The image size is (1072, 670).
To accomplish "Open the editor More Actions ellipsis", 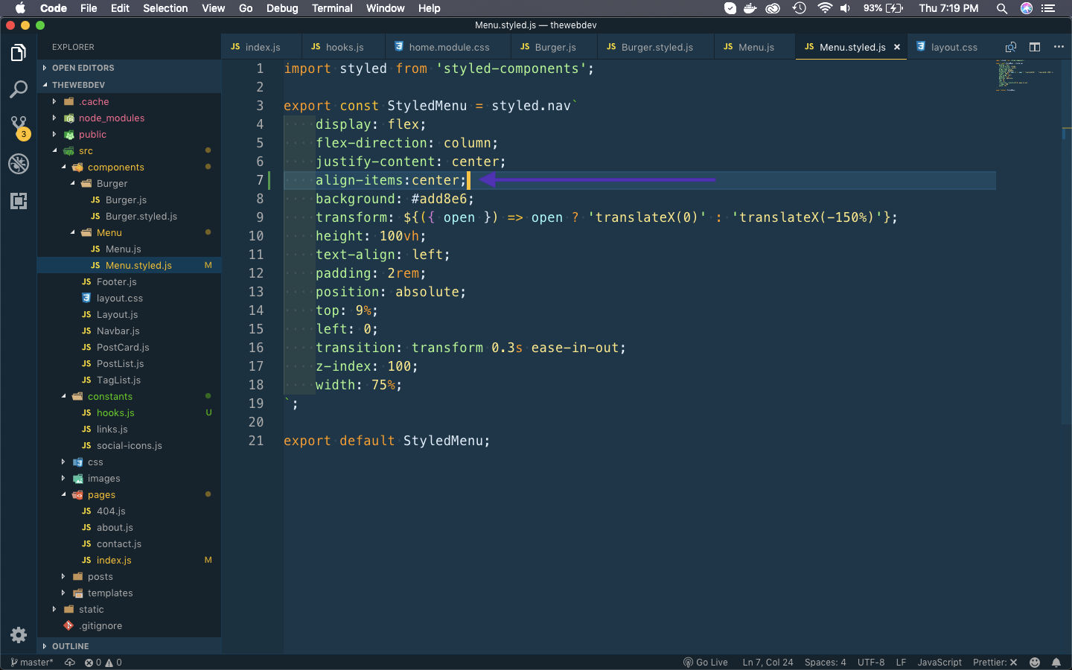I will point(1059,47).
